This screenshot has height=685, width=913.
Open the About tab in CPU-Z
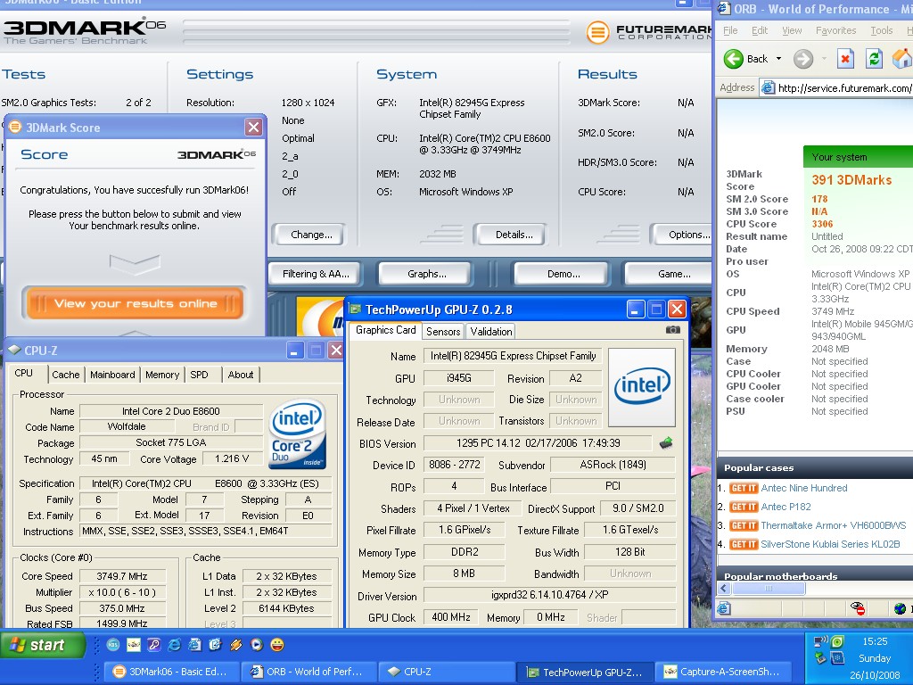[241, 375]
